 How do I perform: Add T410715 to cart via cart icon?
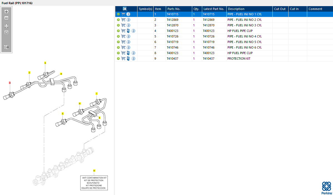pyautogui.click(x=123, y=14)
